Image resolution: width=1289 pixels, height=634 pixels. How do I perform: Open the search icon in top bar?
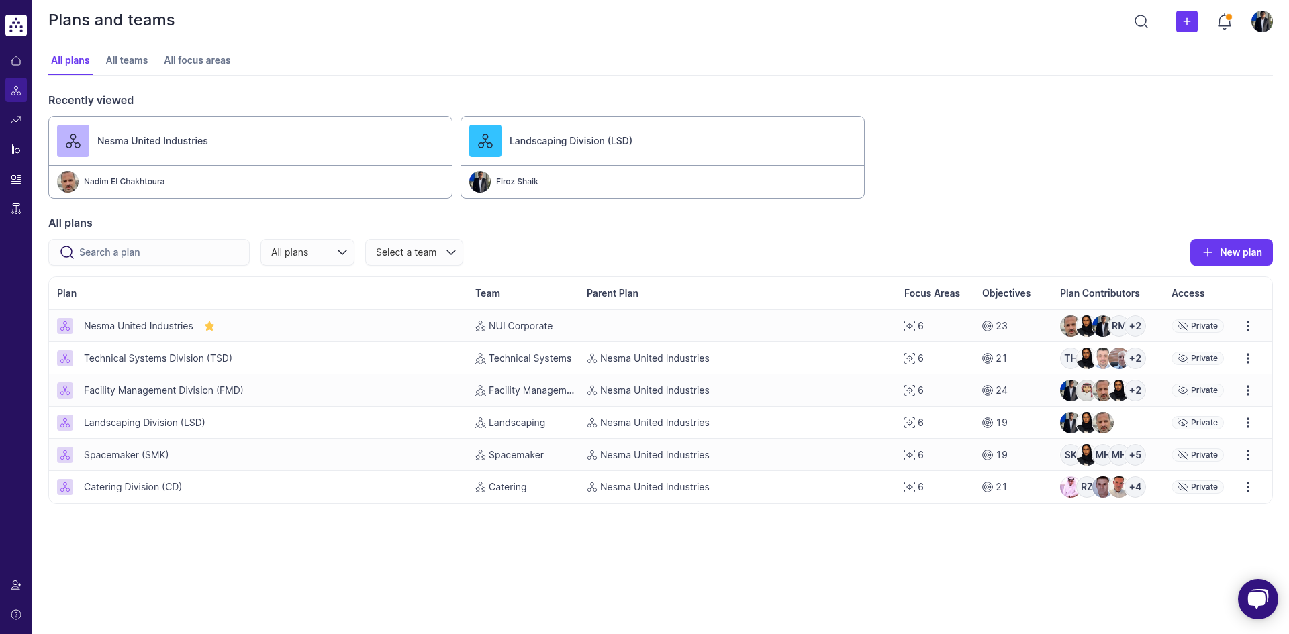[x=1141, y=21]
